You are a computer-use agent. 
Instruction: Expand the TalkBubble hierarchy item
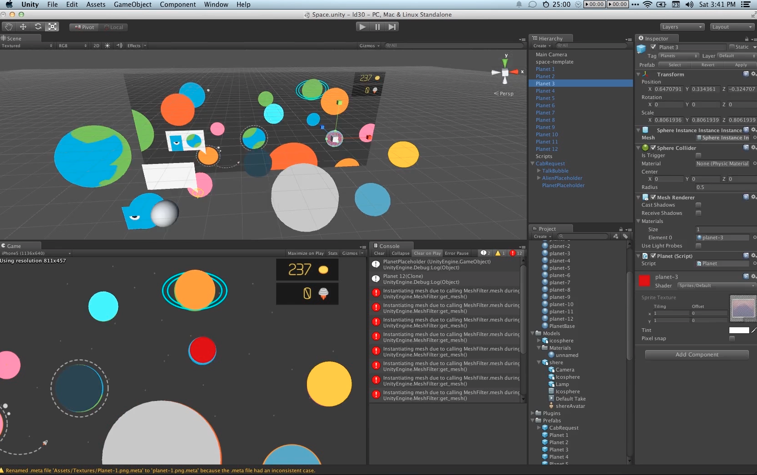(539, 171)
